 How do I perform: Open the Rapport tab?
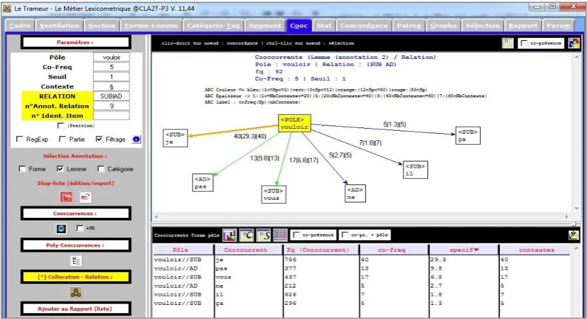coord(523,26)
